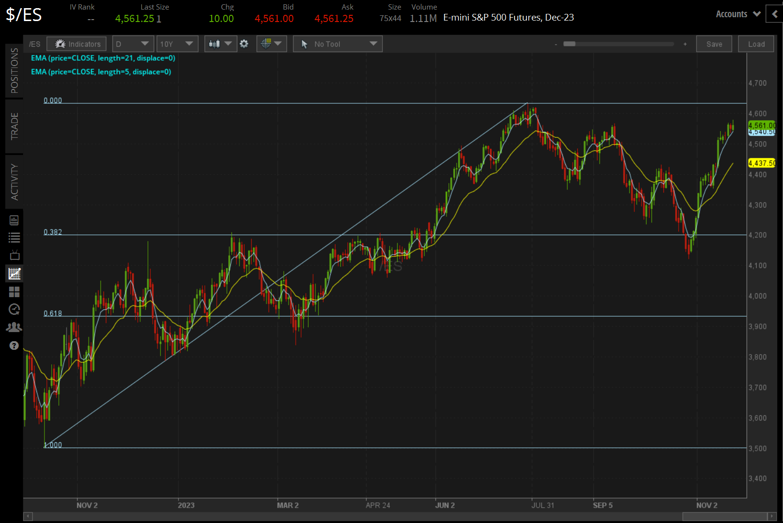This screenshot has height=523, width=783.
Task: Click the 4,000 price axis label
Action: tap(758, 296)
